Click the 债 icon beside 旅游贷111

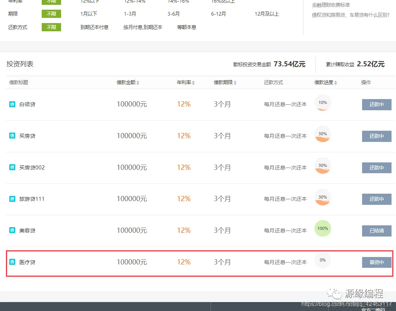pos(12,199)
